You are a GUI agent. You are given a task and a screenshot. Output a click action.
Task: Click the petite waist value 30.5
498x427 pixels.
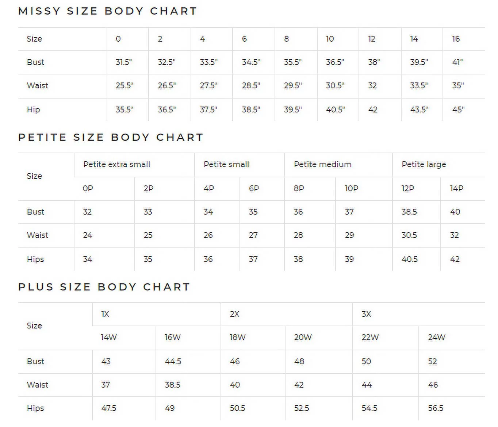tap(409, 235)
